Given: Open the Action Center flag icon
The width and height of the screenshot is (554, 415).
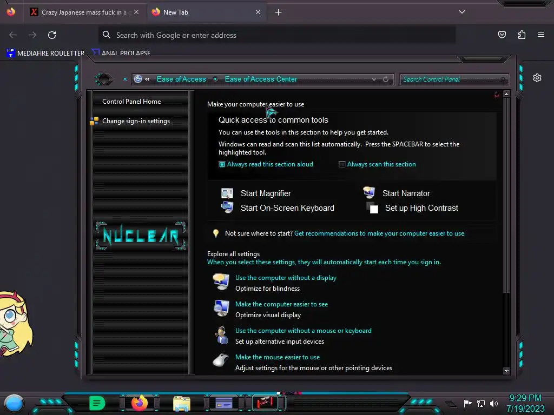Looking at the screenshot, I should point(468,403).
